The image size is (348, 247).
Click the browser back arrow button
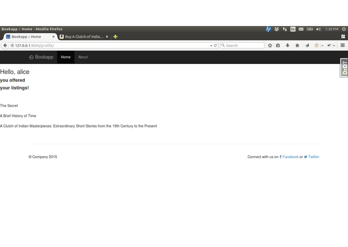pos(5,45)
